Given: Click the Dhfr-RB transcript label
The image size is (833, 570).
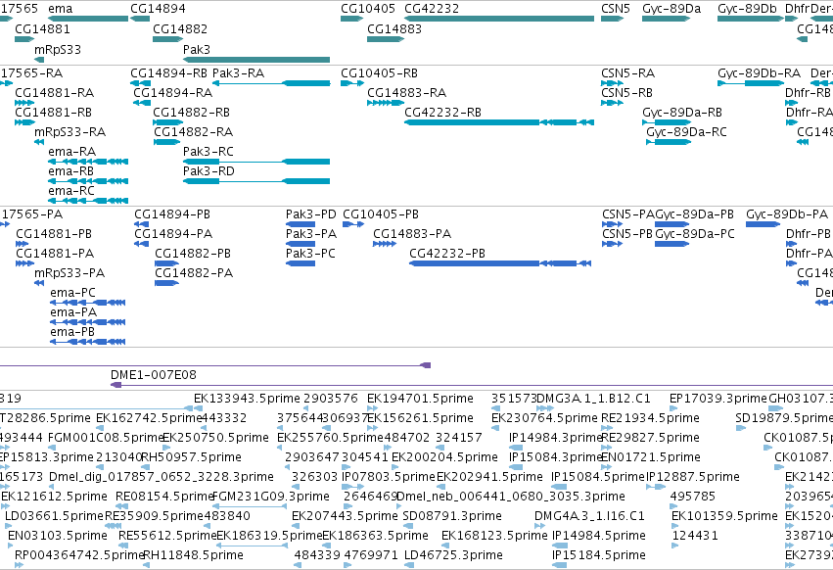Looking at the screenshot, I should pos(808,92).
